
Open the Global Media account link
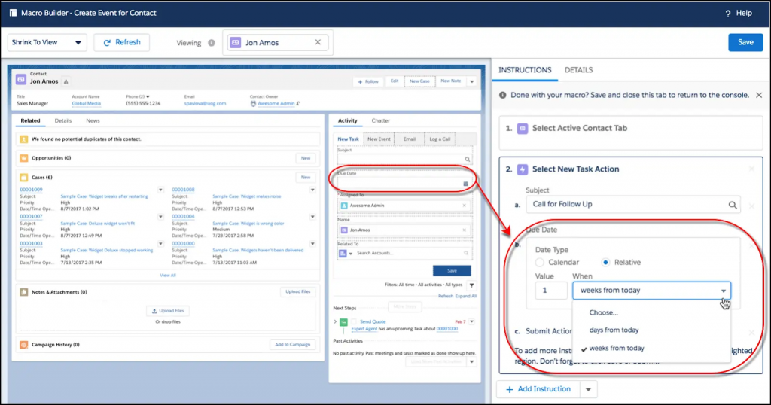(86, 104)
